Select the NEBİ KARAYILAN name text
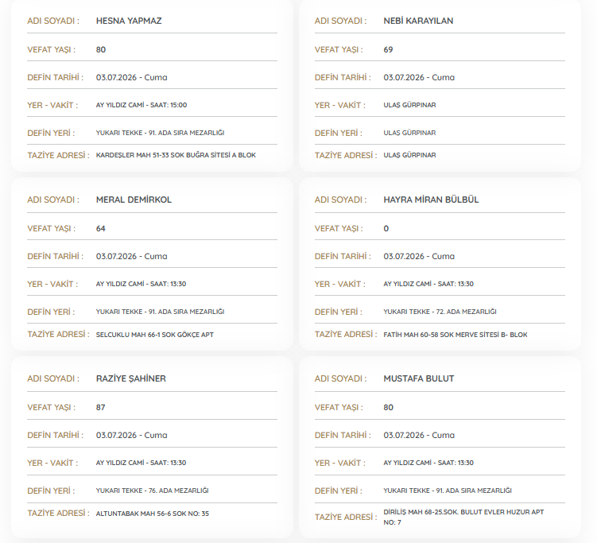The width and height of the screenshot is (597, 543). [x=418, y=21]
